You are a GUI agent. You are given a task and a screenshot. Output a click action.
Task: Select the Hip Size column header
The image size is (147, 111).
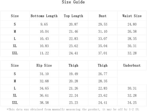tap(44, 65)
